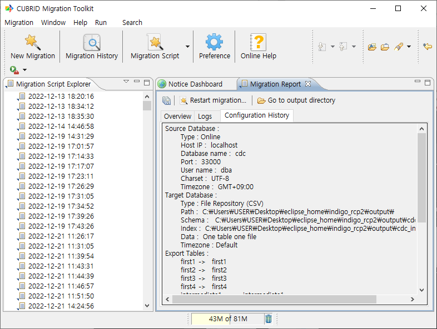Open Search flashlight dropdown arrow
This screenshot has width=437, height=329.
tap(409, 47)
